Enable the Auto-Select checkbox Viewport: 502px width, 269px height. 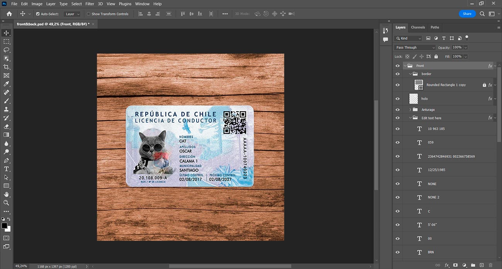[x=38, y=14]
